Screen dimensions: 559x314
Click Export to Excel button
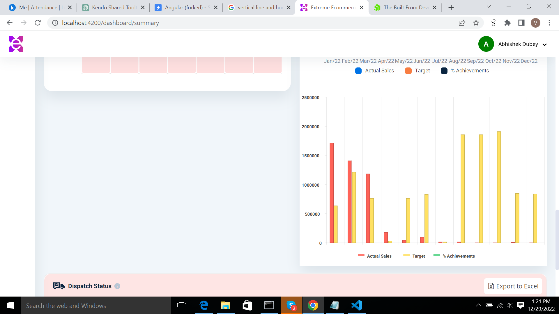[x=513, y=286]
